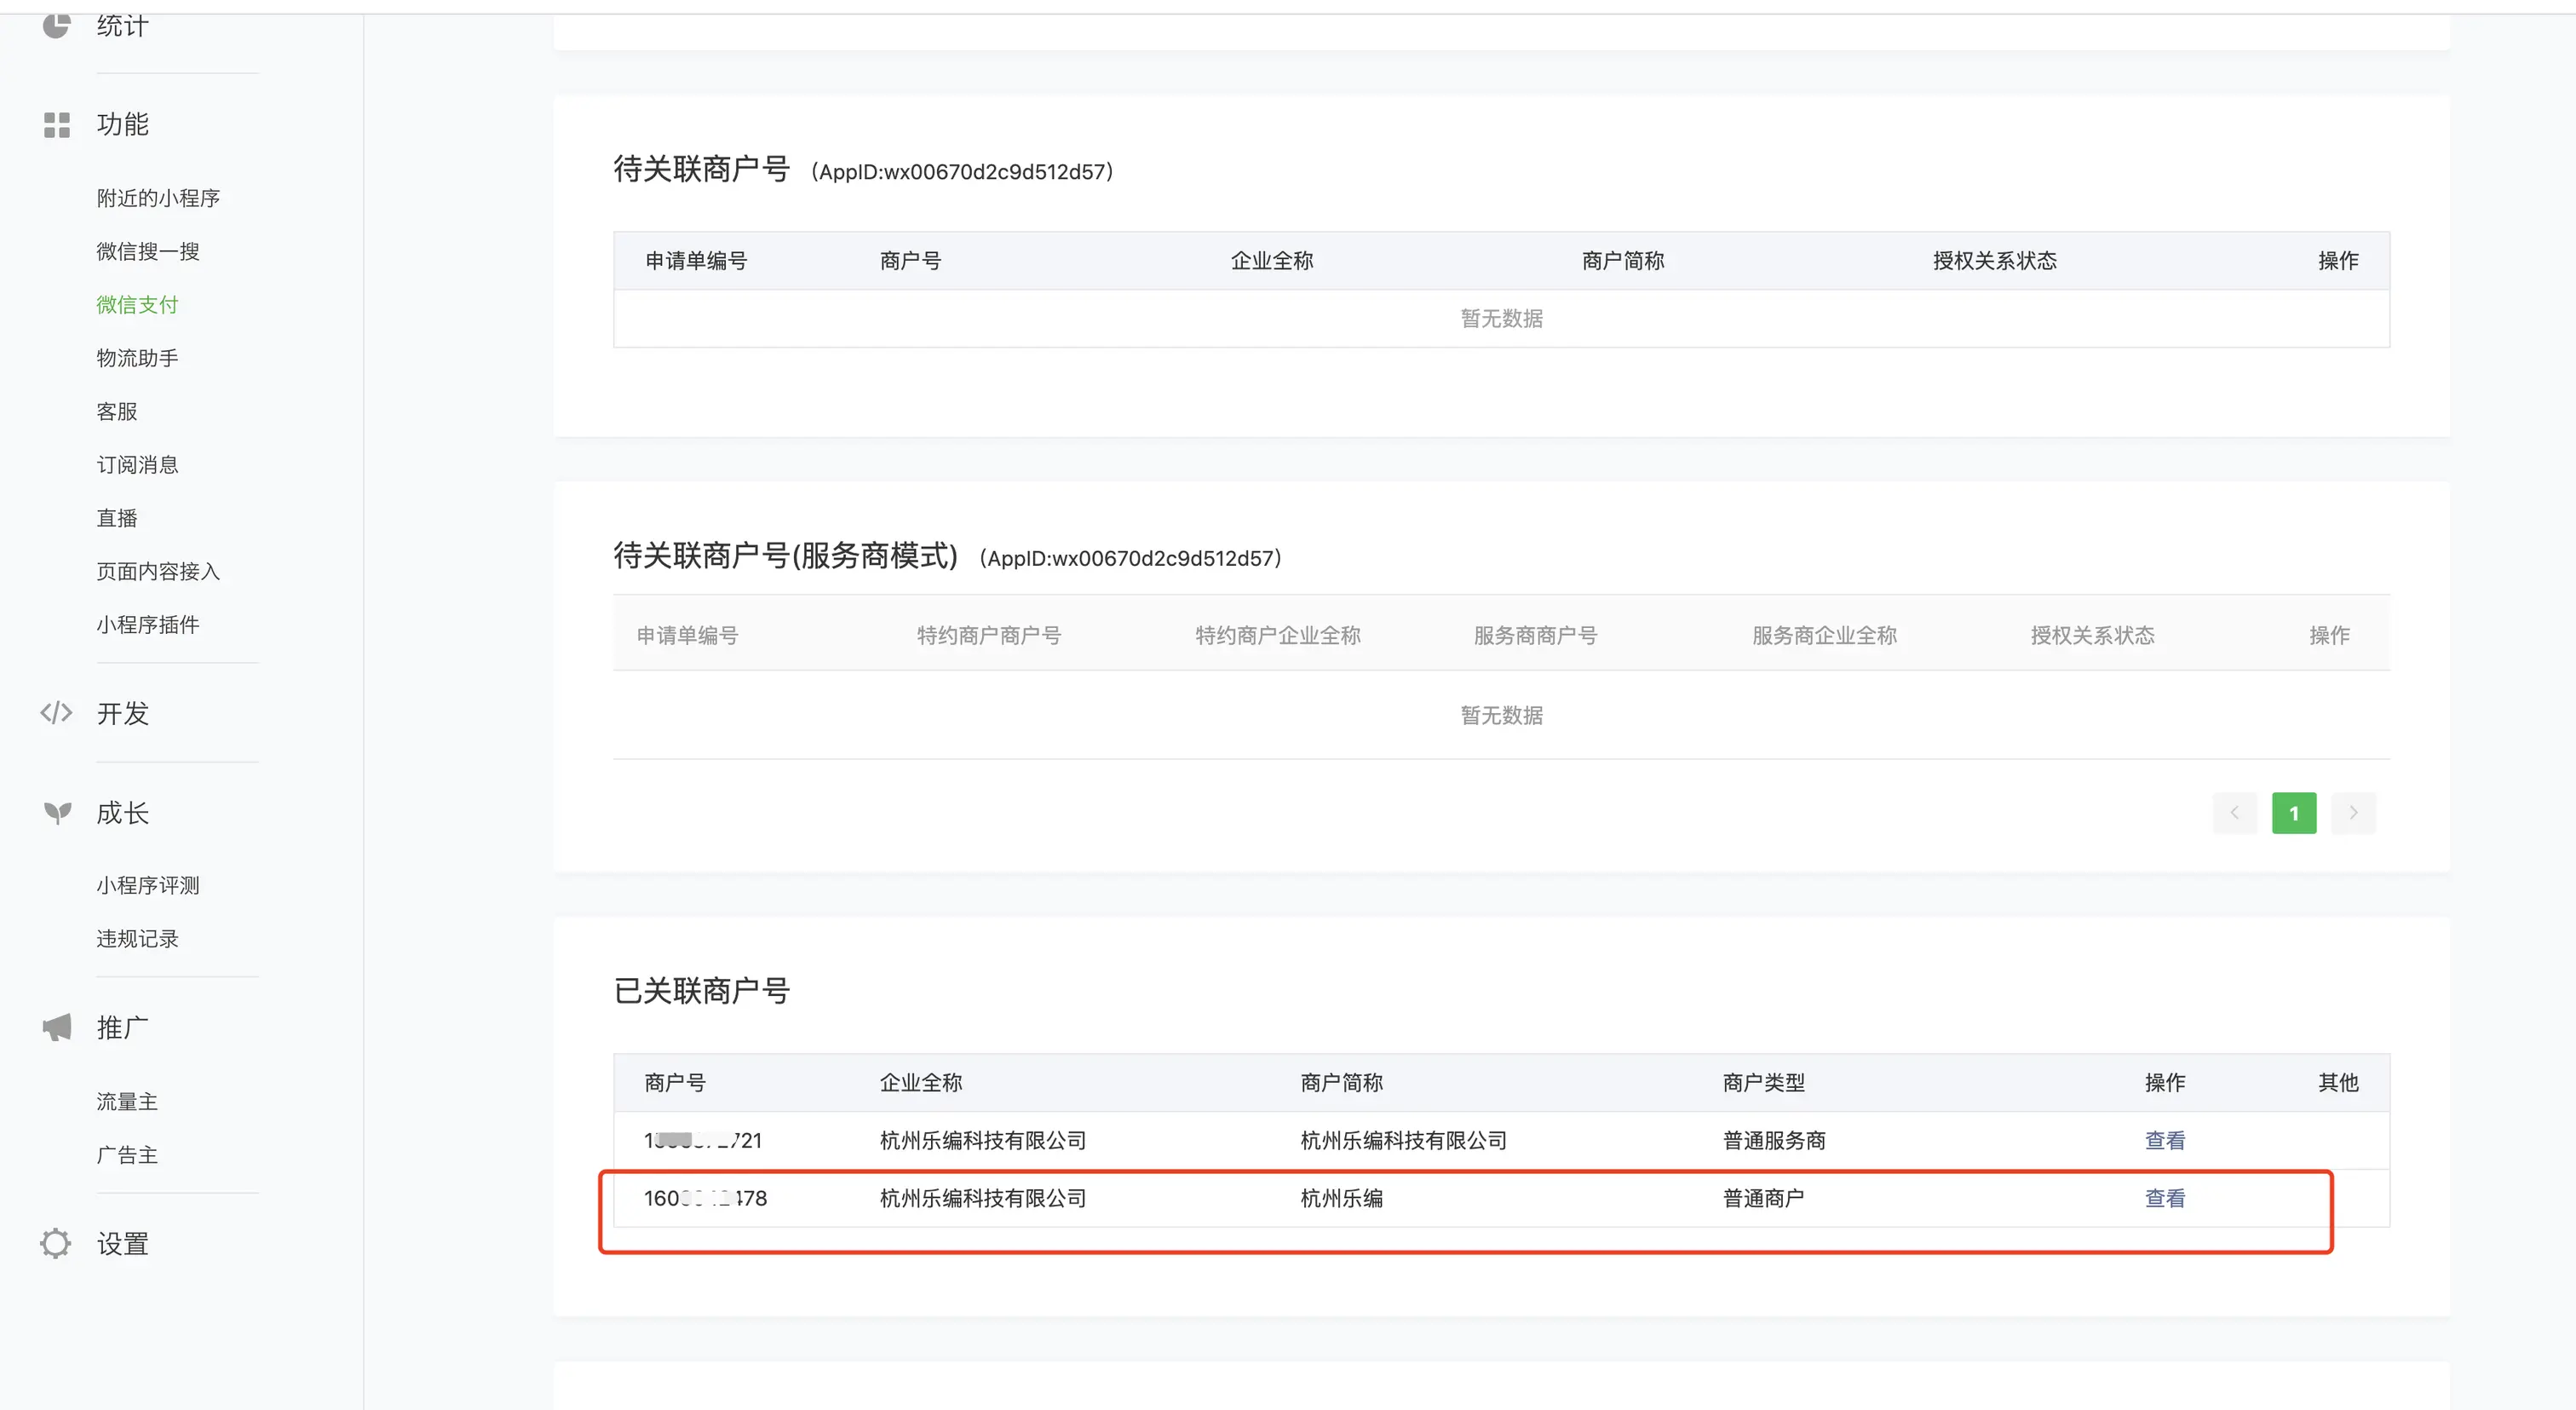Open 微信搜一搜 menu item

tap(148, 251)
